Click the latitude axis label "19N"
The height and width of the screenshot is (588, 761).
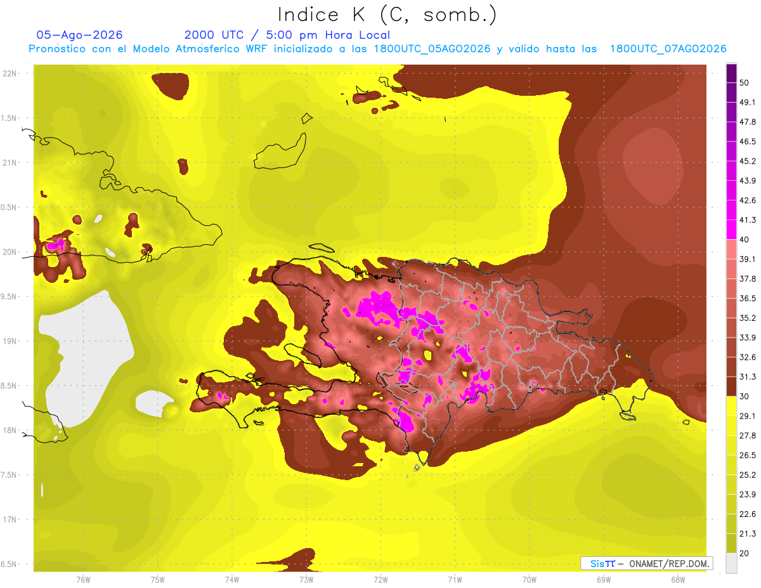[x=10, y=341]
